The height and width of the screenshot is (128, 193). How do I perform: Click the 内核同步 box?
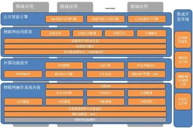(x=147, y=102)
